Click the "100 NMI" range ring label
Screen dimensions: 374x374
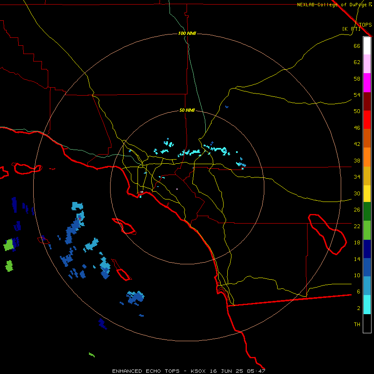click(187, 33)
